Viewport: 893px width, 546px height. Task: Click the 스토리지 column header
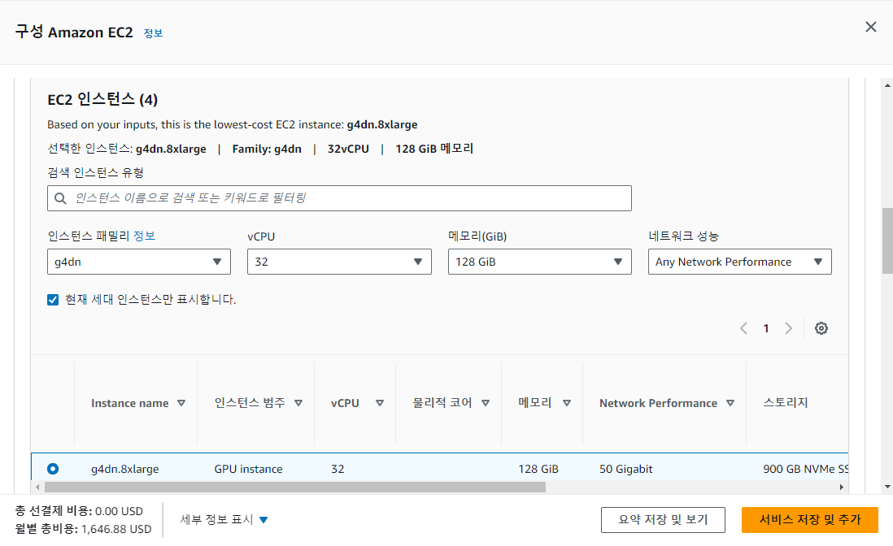coord(786,403)
